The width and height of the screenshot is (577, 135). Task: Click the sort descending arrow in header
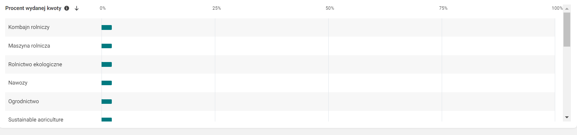point(76,8)
